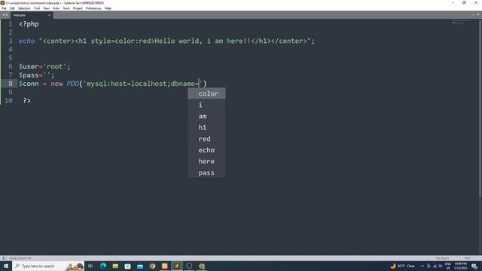Image resolution: width=482 pixels, height=271 pixels.
Task: Open the tab list dropdown arrow
Action: pyautogui.click(x=478, y=15)
